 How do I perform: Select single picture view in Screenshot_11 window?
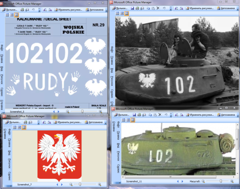pos(133,120)
